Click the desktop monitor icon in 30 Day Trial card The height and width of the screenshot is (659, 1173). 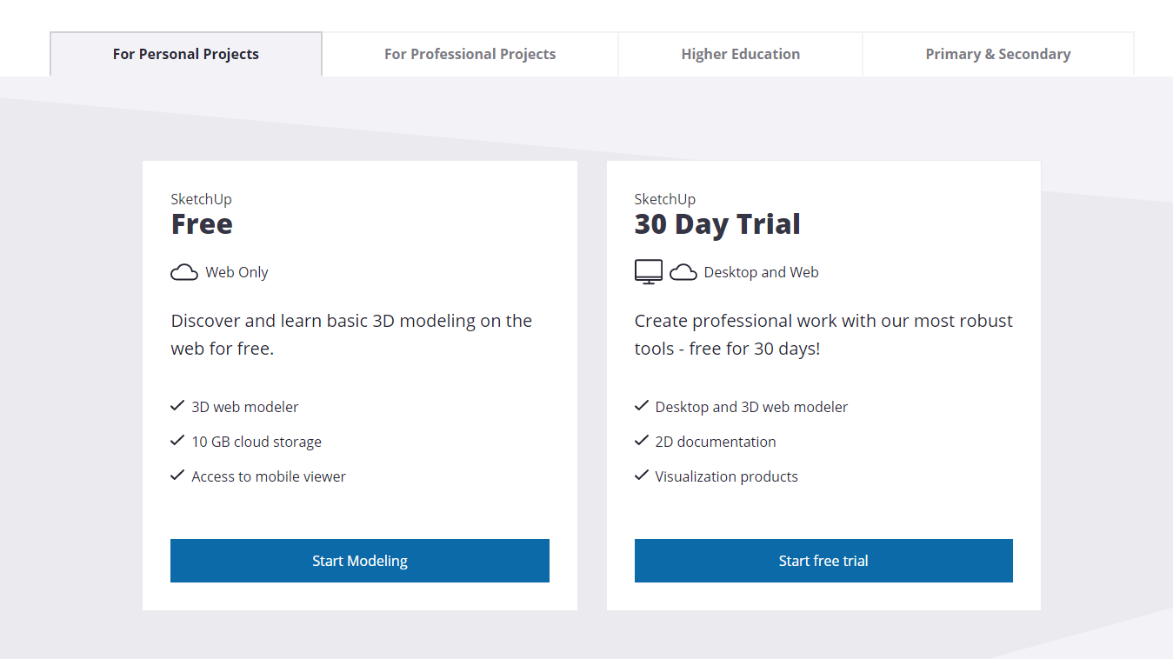(649, 272)
